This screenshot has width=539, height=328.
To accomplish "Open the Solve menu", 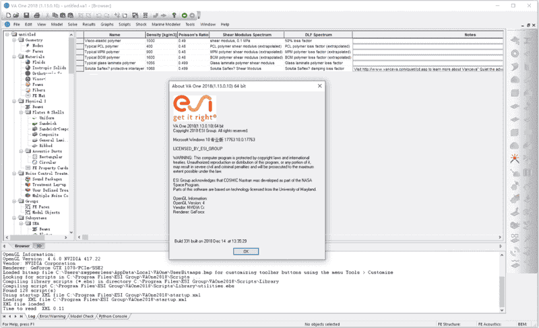I will pyautogui.click(x=73, y=24).
